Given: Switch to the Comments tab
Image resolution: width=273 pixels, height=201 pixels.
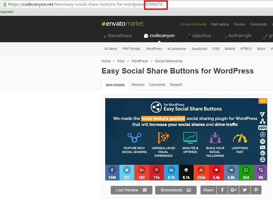Looking at the screenshot, I should point(157,85).
